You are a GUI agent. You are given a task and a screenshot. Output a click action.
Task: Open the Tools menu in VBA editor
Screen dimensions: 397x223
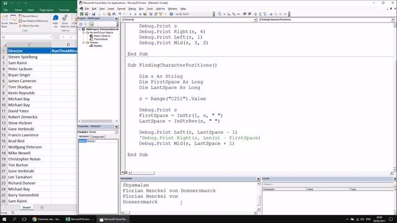pyautogui.click(x=149, y=9)
